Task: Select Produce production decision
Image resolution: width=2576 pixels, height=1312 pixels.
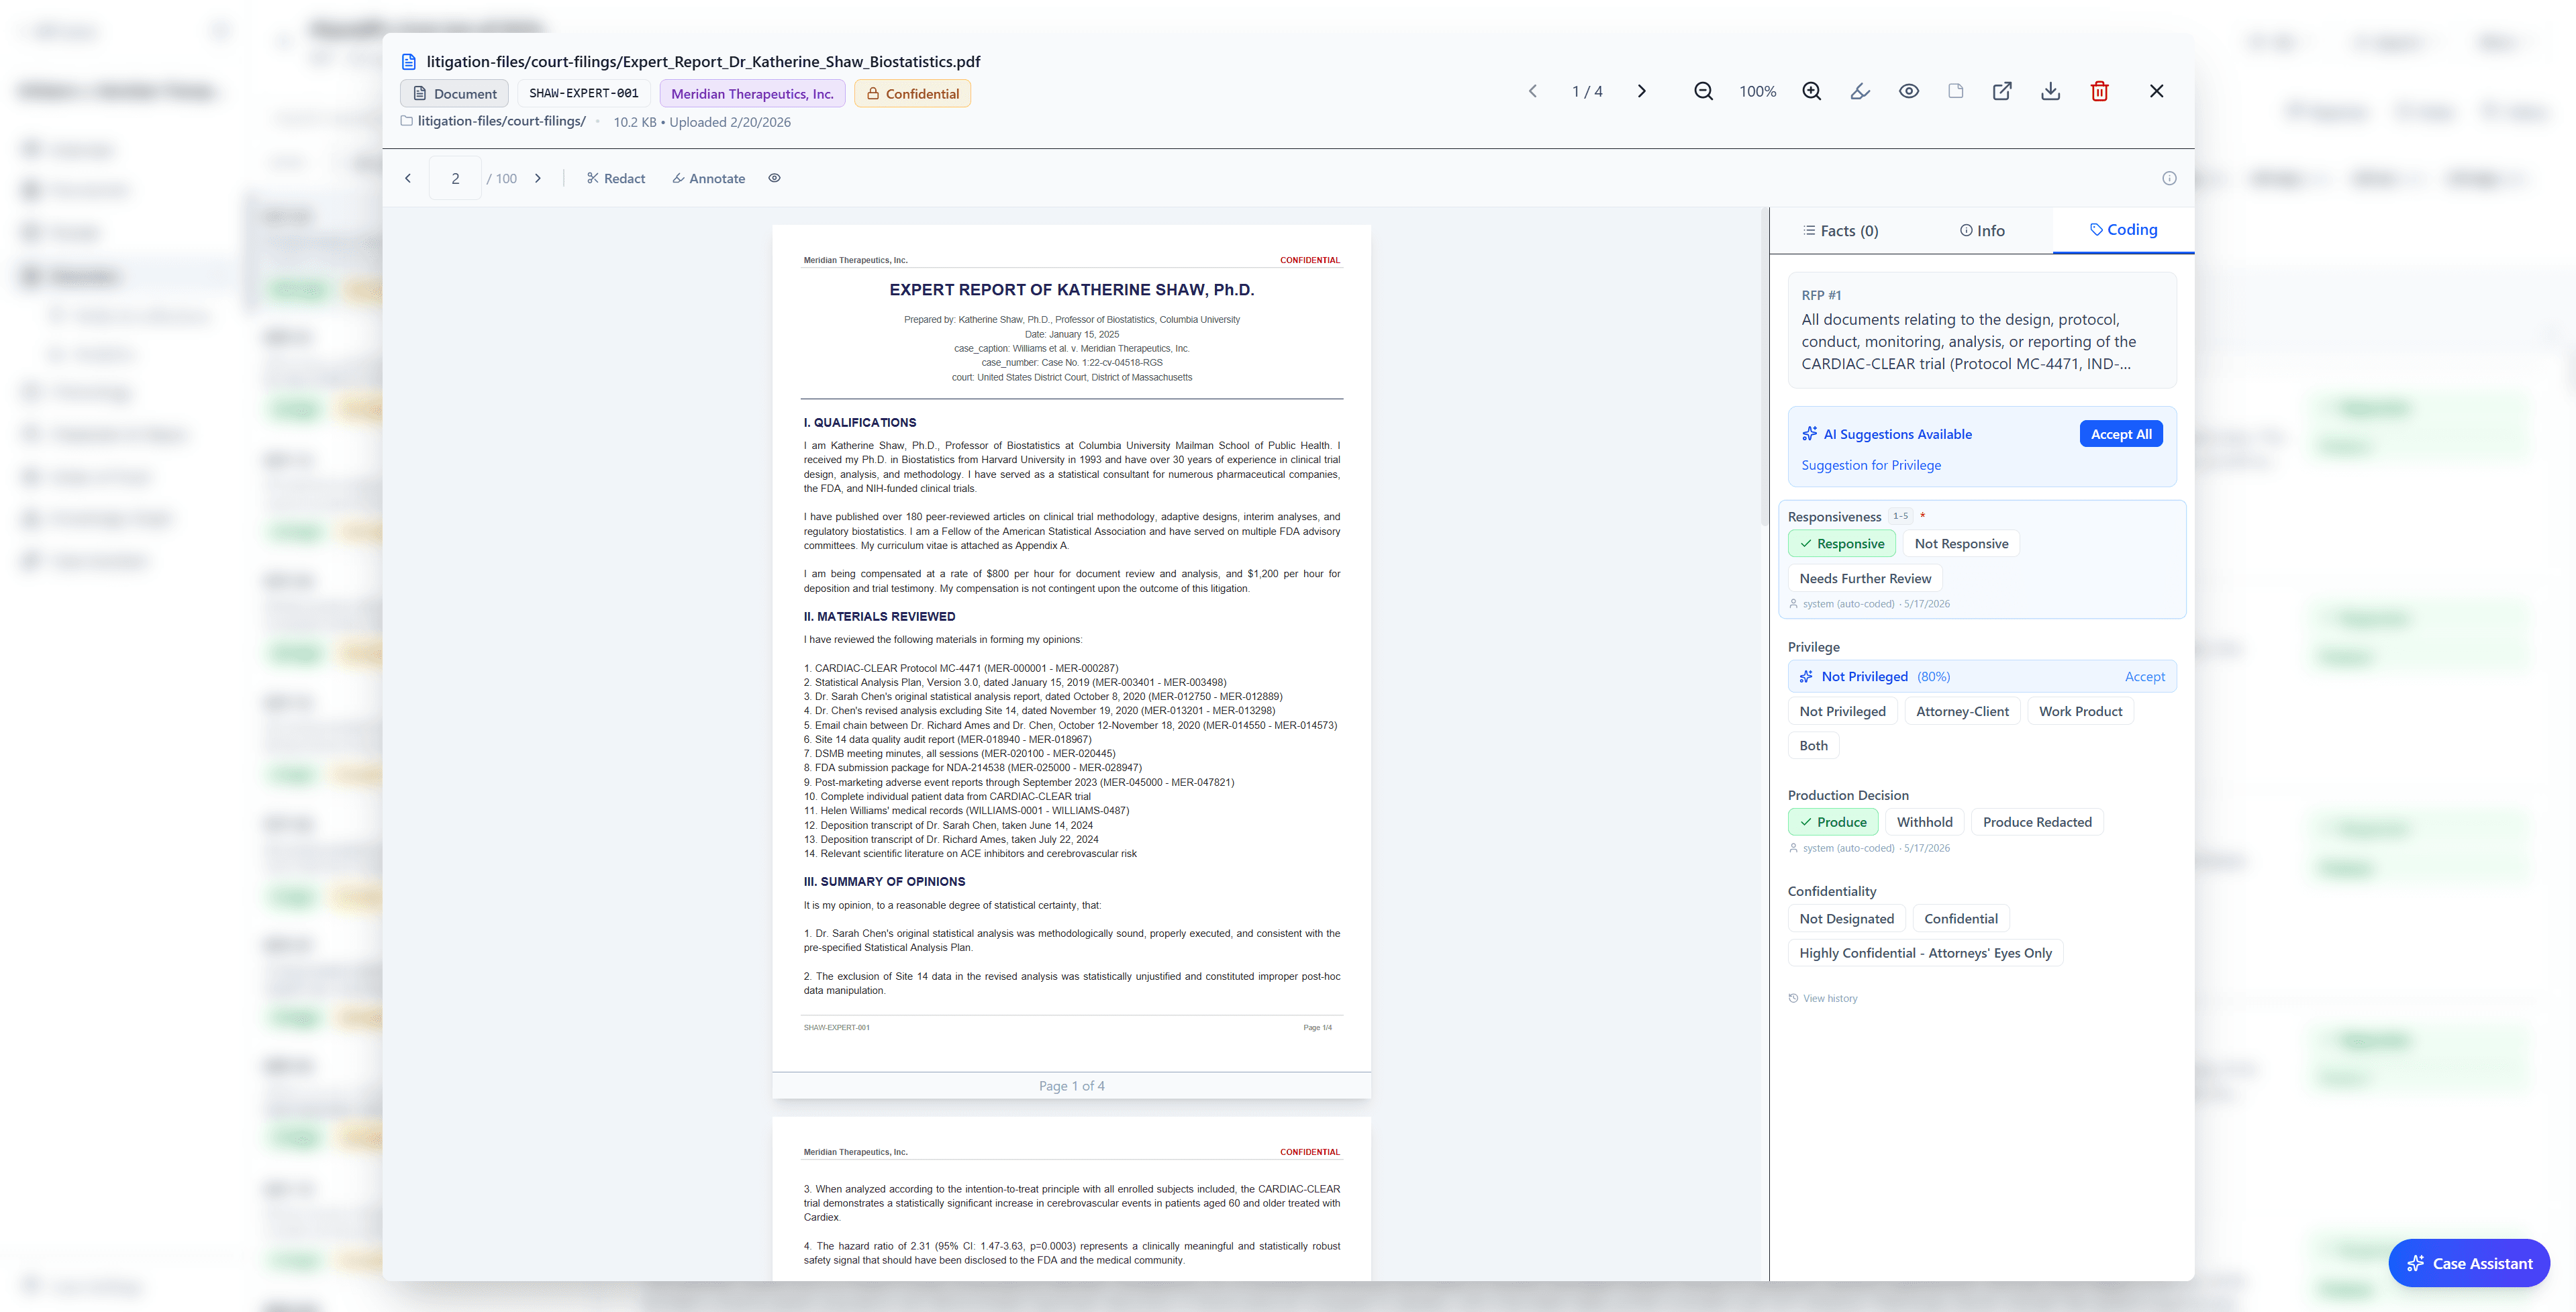Action: click(x=1833, y=822)
